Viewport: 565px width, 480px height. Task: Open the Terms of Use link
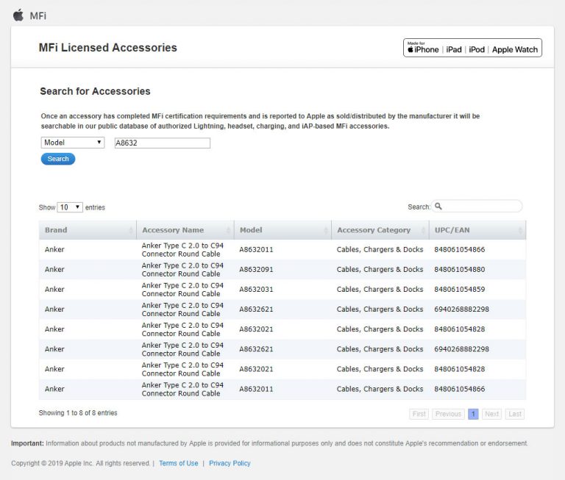[178, 463]
